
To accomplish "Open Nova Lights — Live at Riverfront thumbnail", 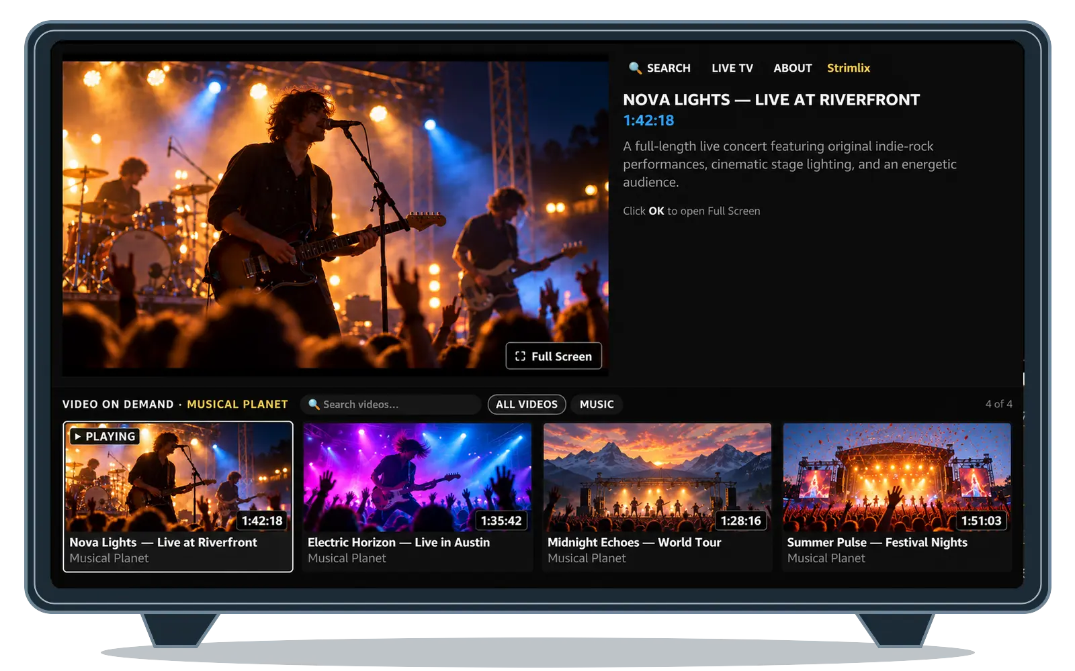I will [178, 477].
